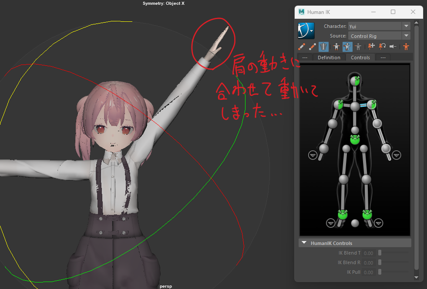Select the neck bone below the head effector
Viewport: 427px width, 289px height.
tap(355, 94)
